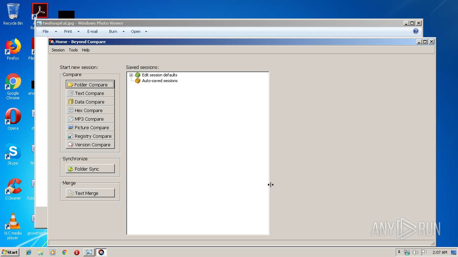Viewport: 458px width, 257px height.
Task: Switch to Beyond Compare taskbar button
Action: pyautogui.click(x=101, y=252)
